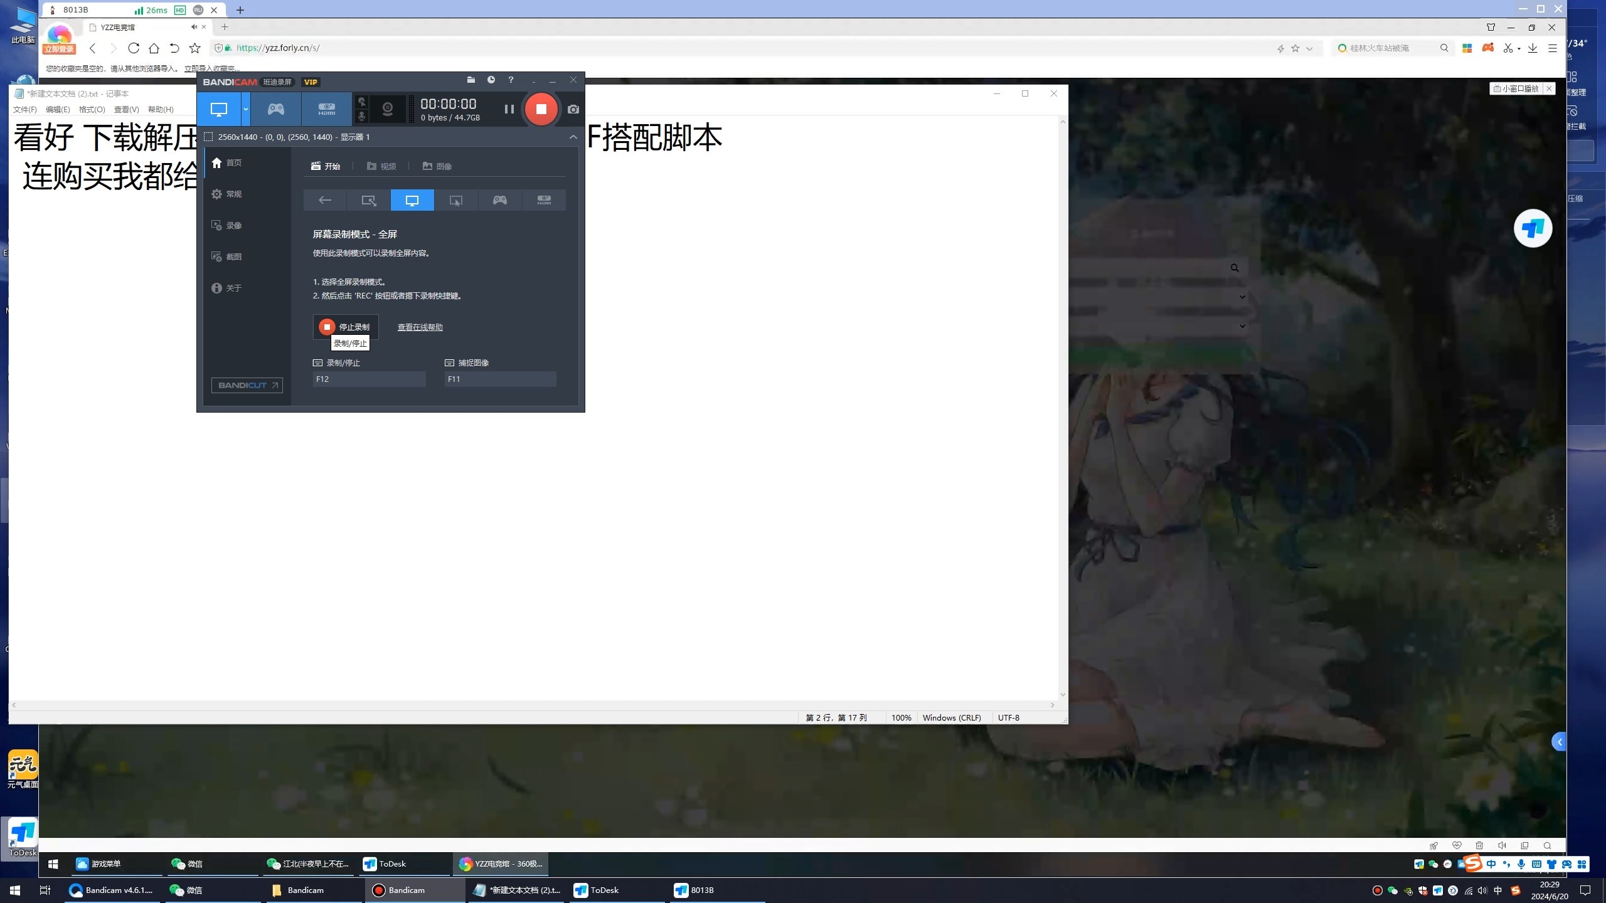1606x903 pixels.
Task: Click 小窗口播放 button
Action: [x=1516, y=88]
